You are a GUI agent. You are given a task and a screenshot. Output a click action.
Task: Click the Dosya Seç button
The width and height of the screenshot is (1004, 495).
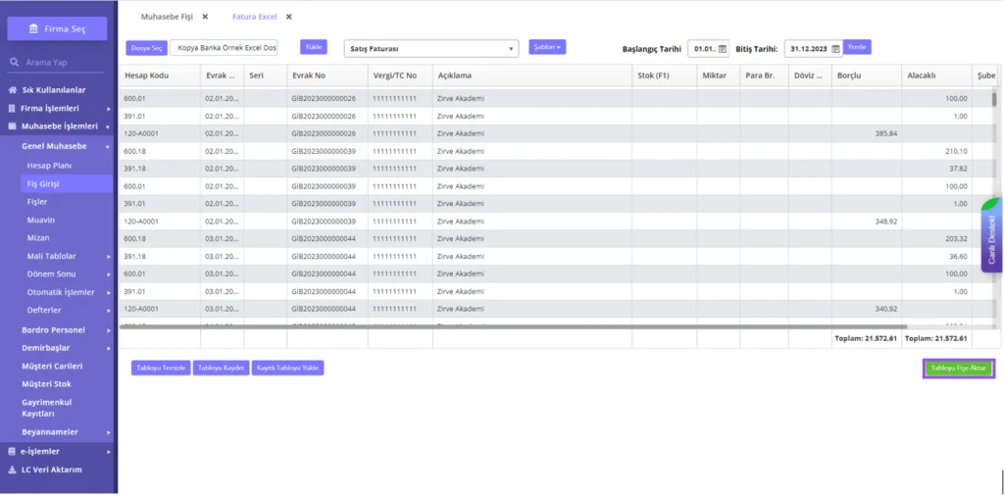coord(147,48)
